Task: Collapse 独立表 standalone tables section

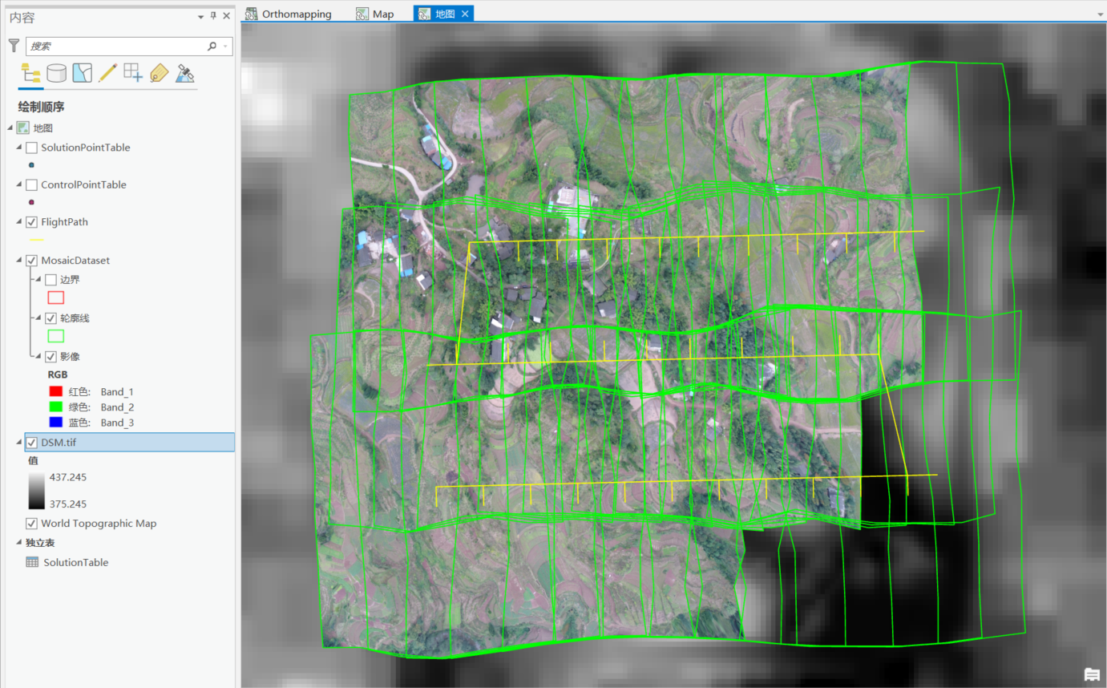Action: 19,543
